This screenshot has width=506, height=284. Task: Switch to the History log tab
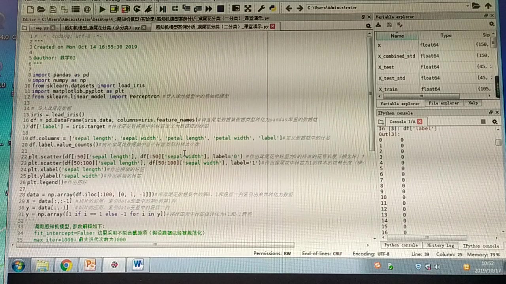tap(440, 245)
